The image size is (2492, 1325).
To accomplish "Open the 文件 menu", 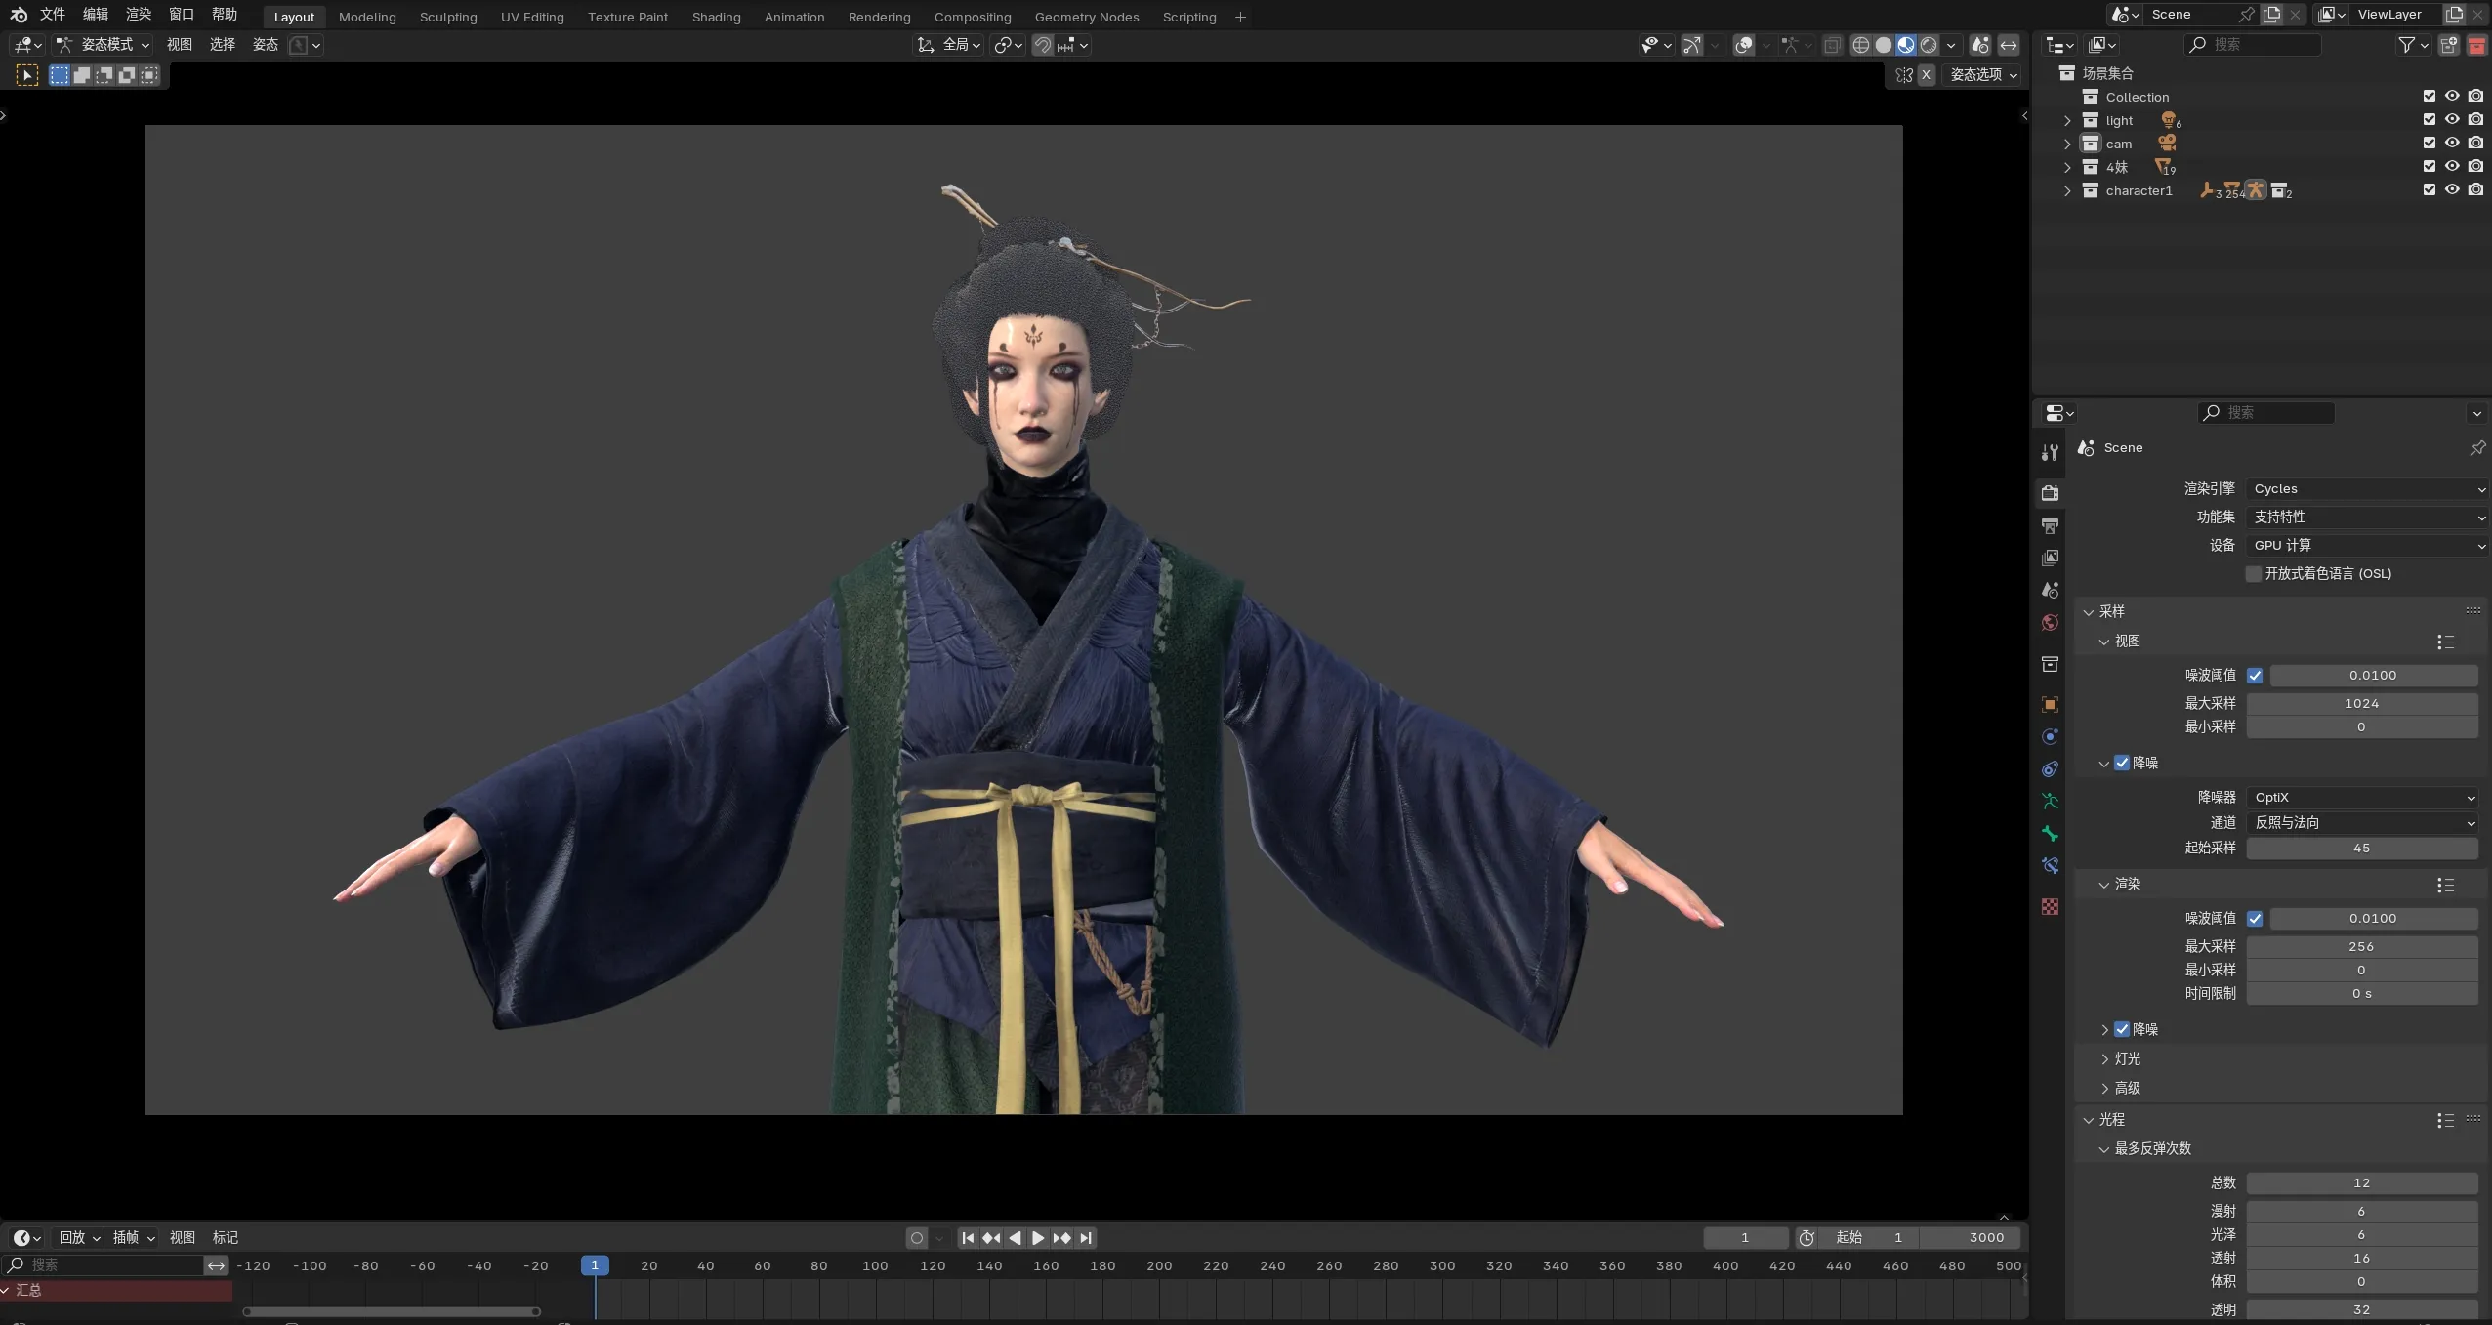I will point(52,15).
